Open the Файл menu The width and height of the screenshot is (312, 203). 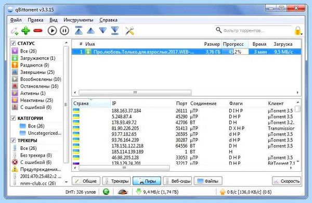tap(16, 20)
